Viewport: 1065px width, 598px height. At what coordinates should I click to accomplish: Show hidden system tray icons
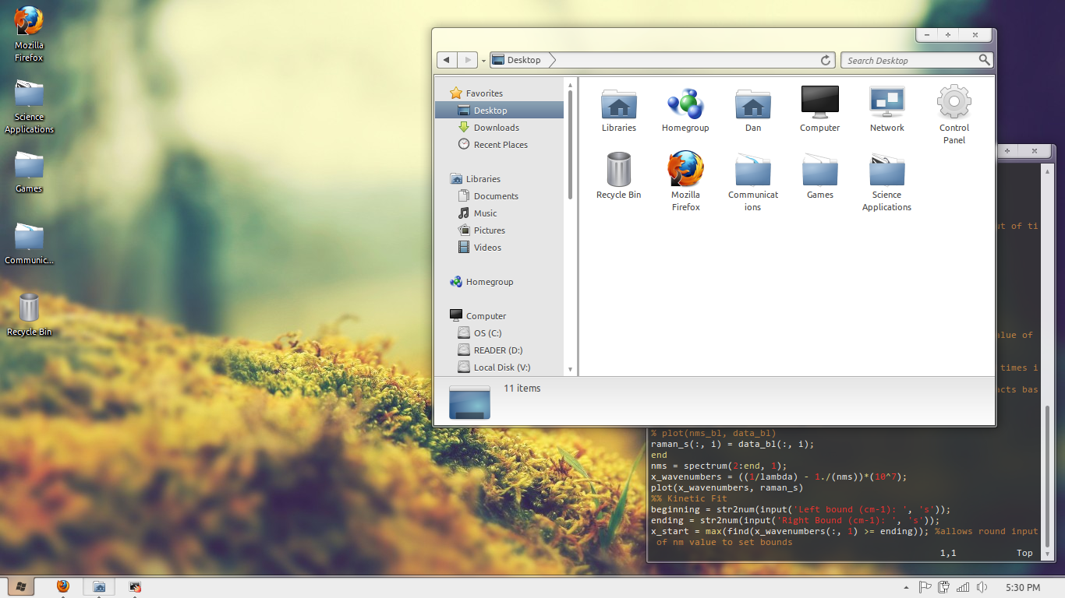(906, 587)
